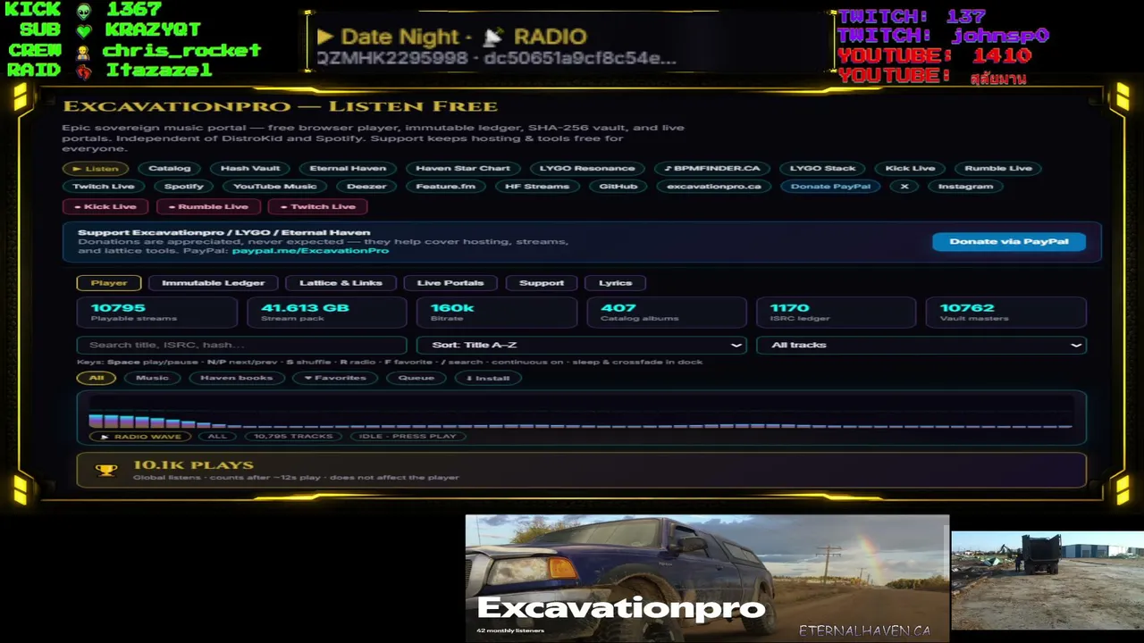Open the YouTube Music link pill

[x=275, y=187]
